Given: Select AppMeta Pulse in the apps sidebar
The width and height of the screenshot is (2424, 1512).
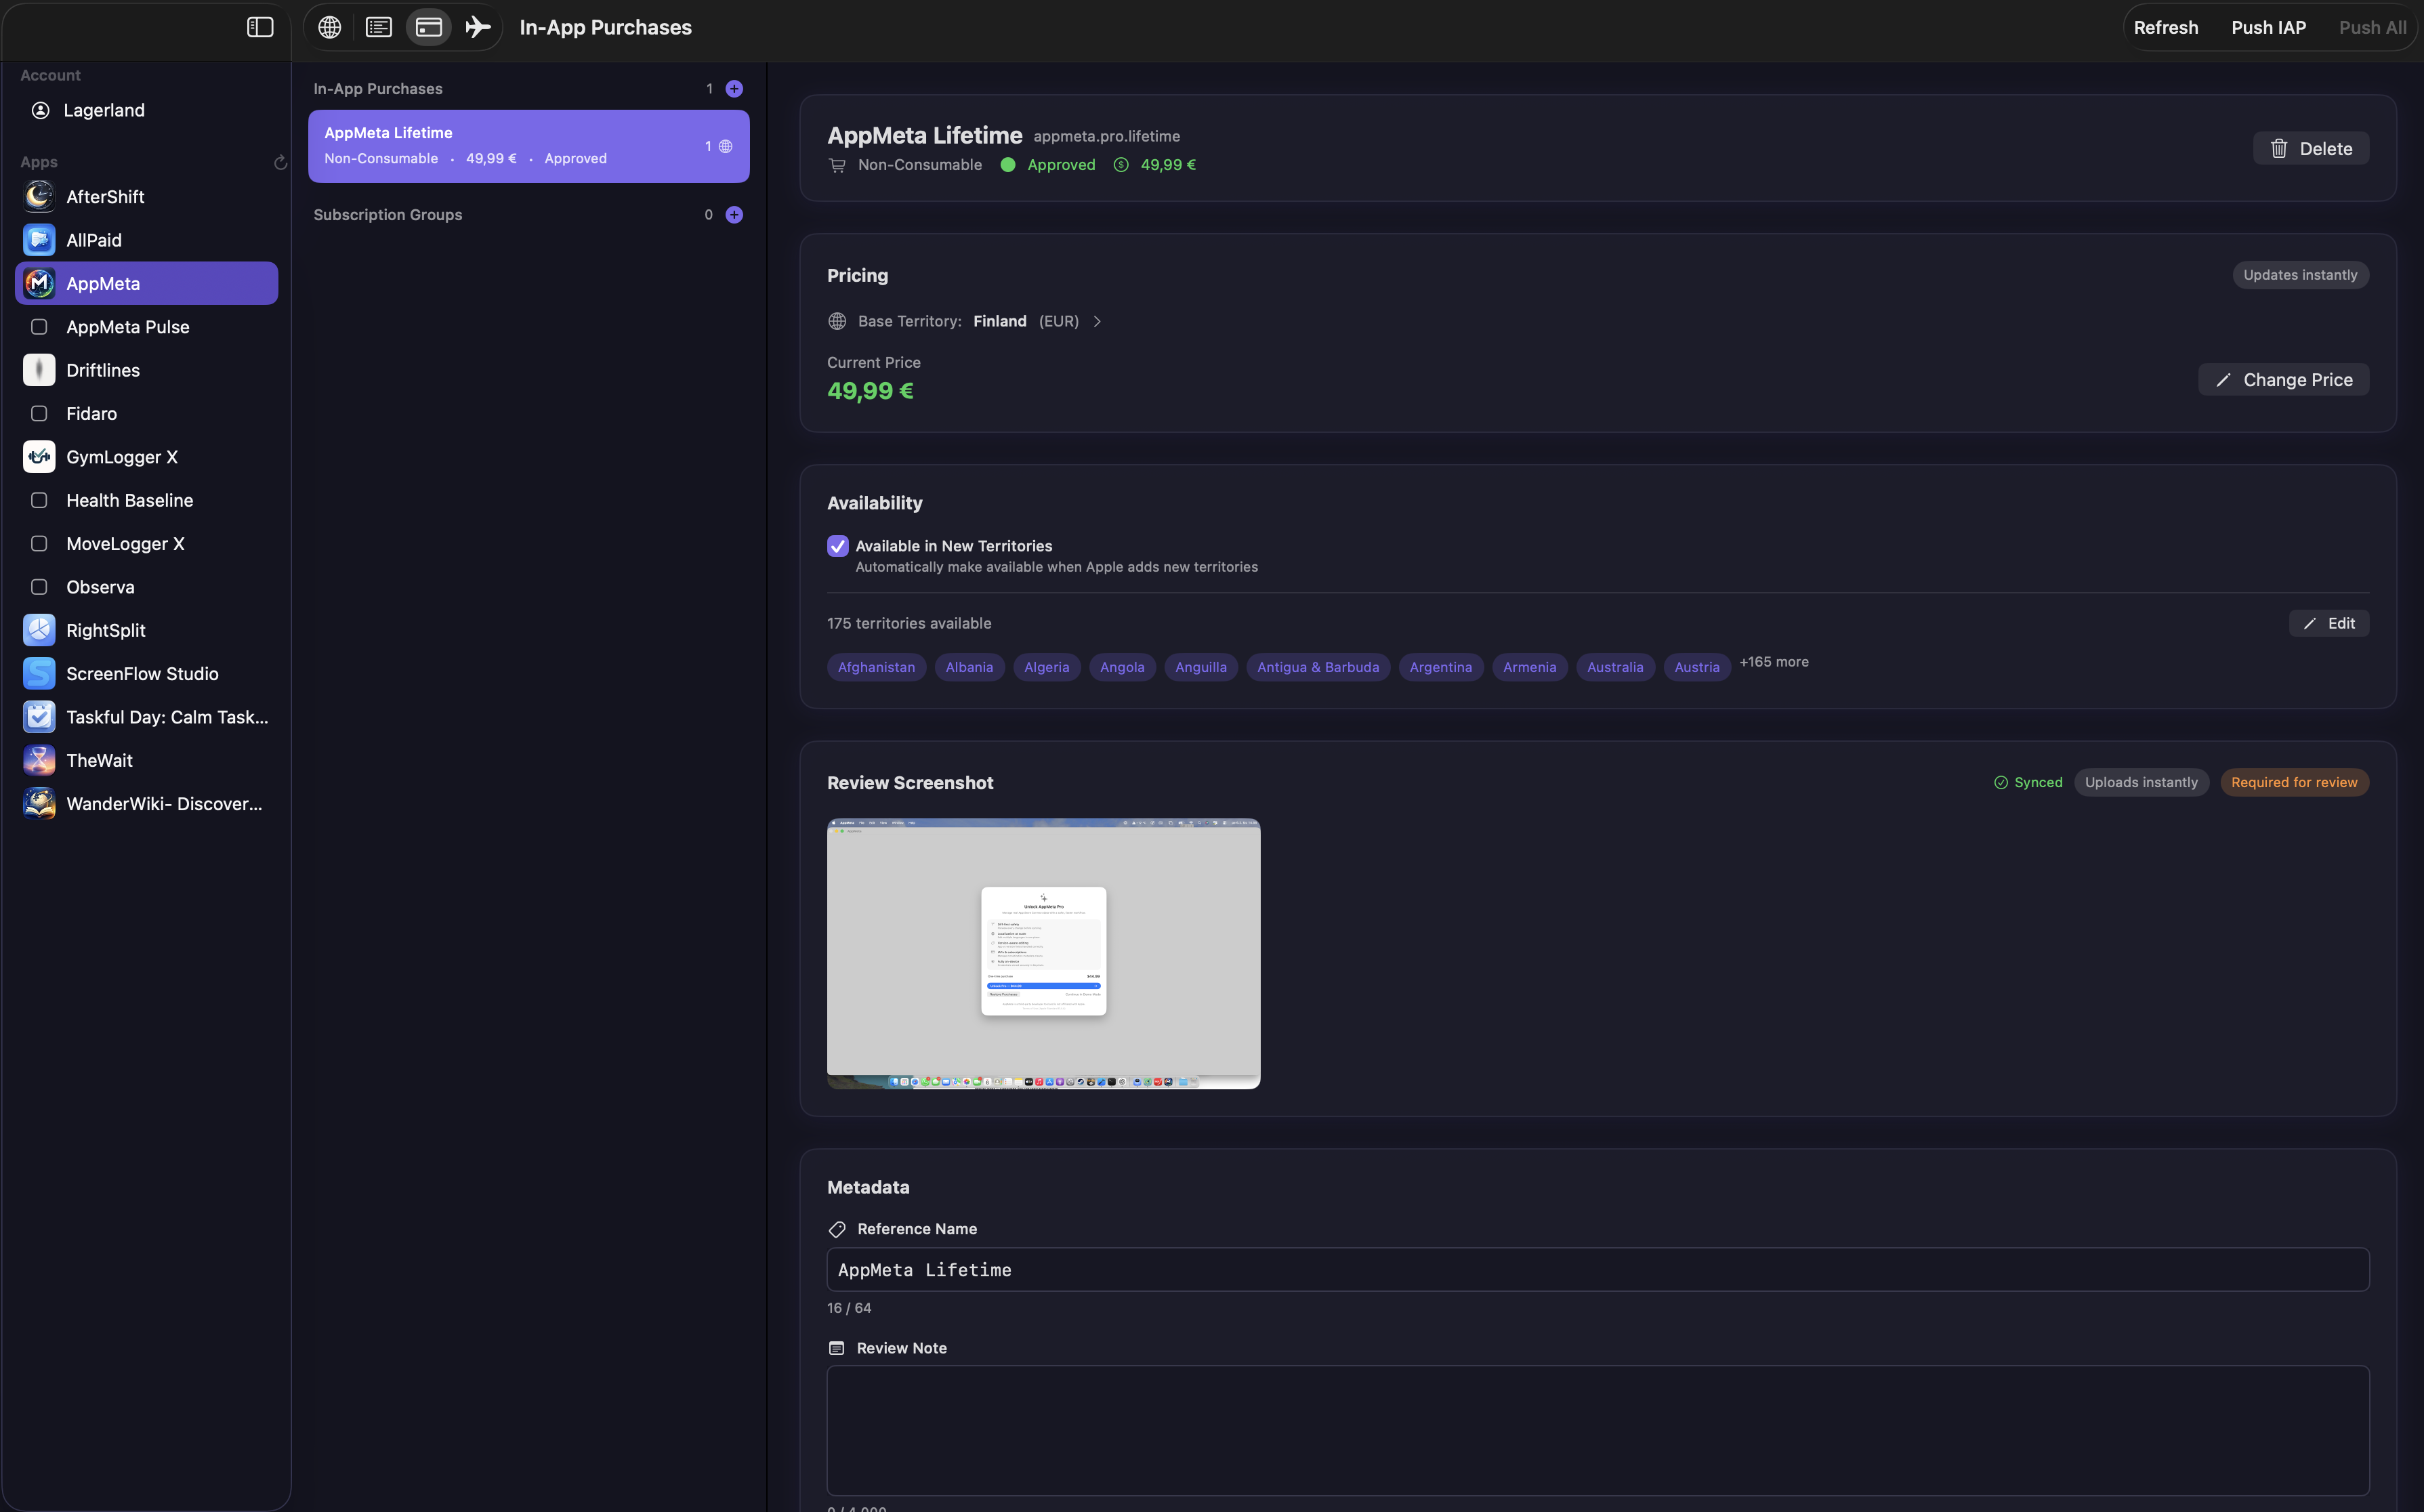Looking at the screenshot, I should (x=128, y=326).
